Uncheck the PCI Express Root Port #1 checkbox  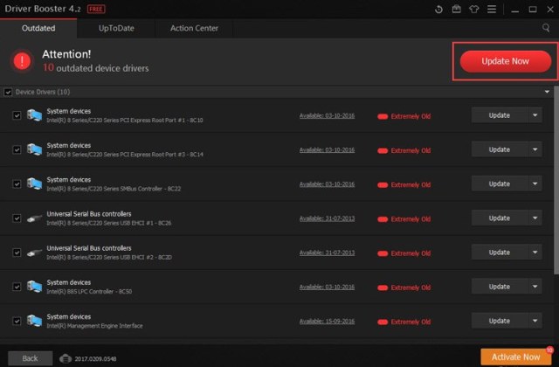click(17, 115)
